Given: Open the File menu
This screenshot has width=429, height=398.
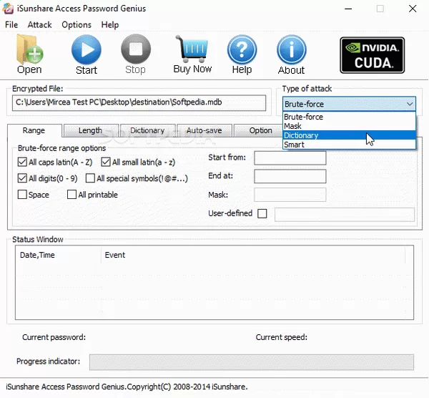Looking at the screenshot, I should [11, 24].
